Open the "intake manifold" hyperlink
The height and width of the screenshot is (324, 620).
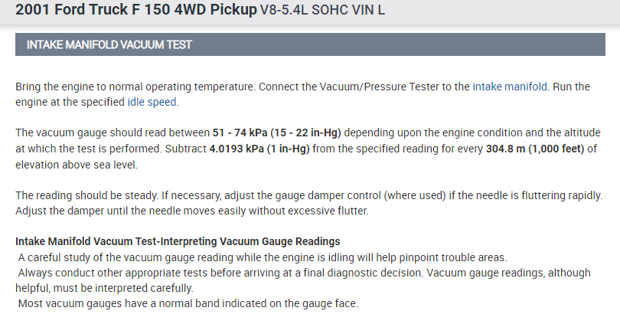(x=510, y=87)
